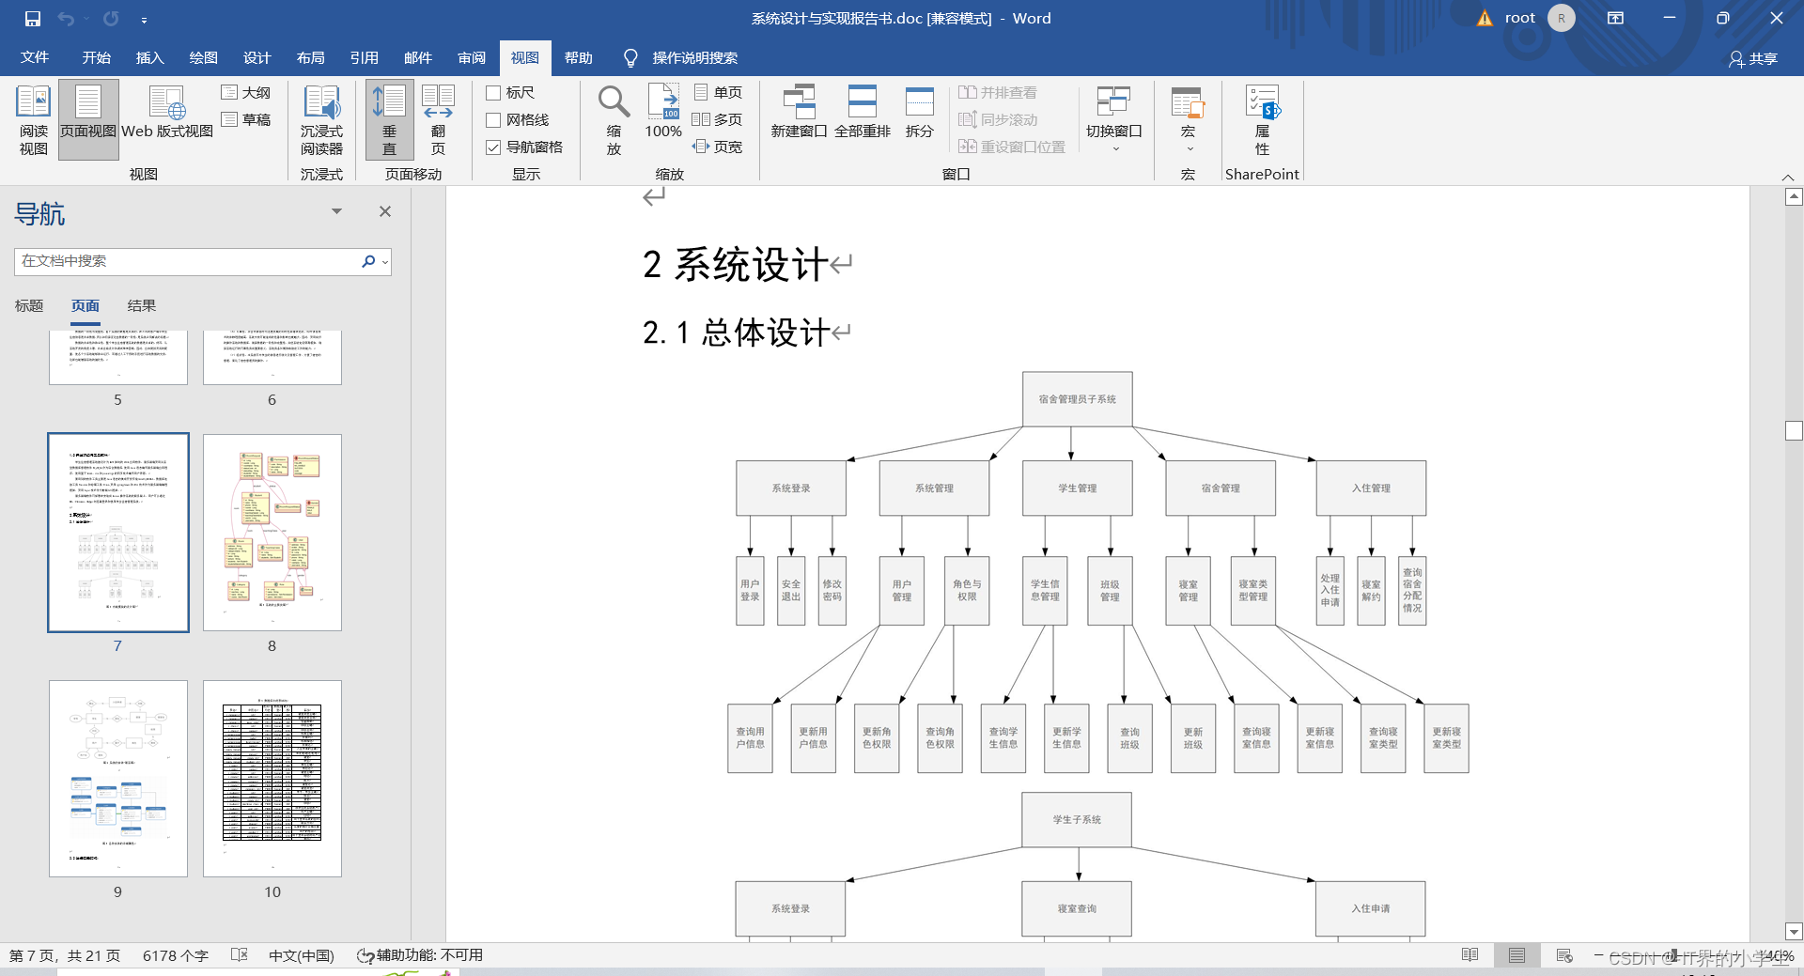Click the search magnifier in navigation pane

click(x=368, y=261)
